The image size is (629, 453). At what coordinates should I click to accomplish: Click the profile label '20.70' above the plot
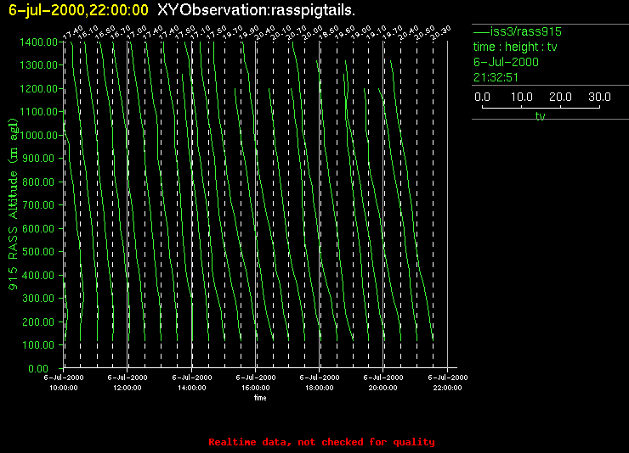click(x=297, y=32)
